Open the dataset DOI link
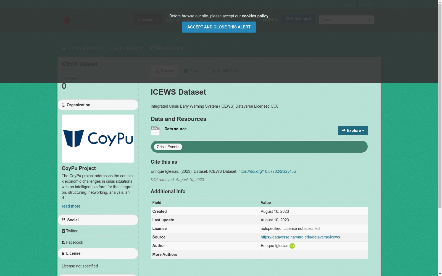The width and height of the screenshot is (442, 276). tap(267, 171)
